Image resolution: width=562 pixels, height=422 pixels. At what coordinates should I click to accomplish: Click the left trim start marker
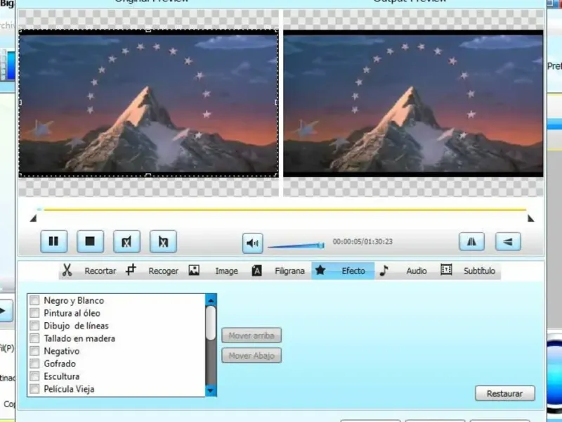[33, 218]
